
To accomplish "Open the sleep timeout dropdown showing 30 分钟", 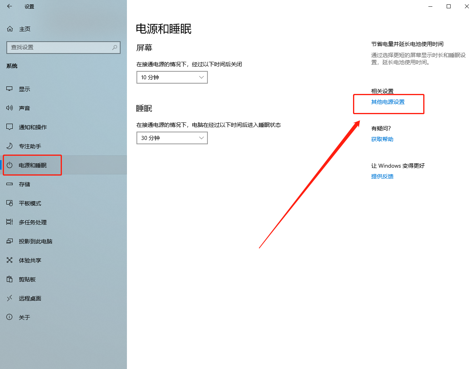I will pyautogui.click(x=172, y=138).
